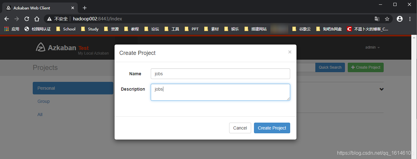The image size is (417, 159).
Task: Go back with browser back arrow
Action: click(x=7, y=19)
